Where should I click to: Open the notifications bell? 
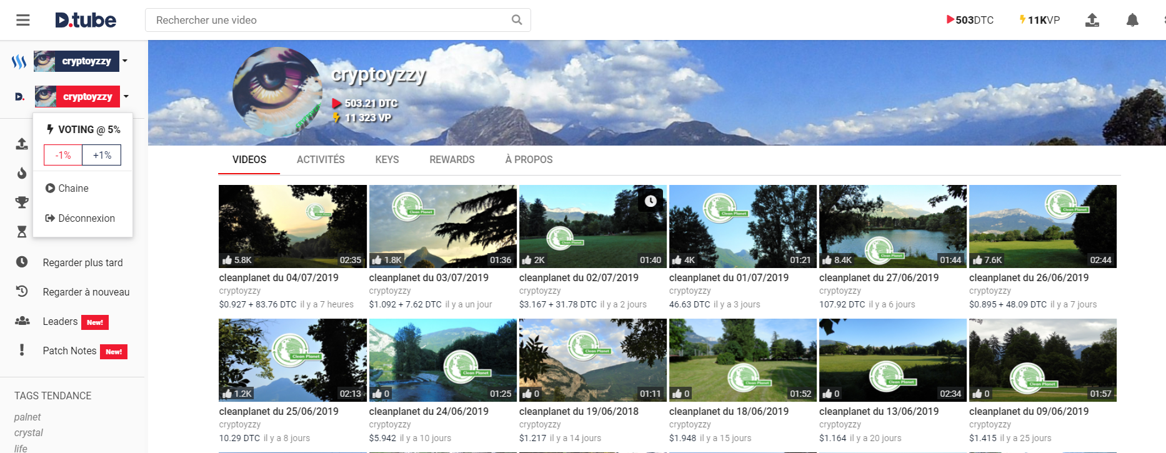tap(1132, 20)
